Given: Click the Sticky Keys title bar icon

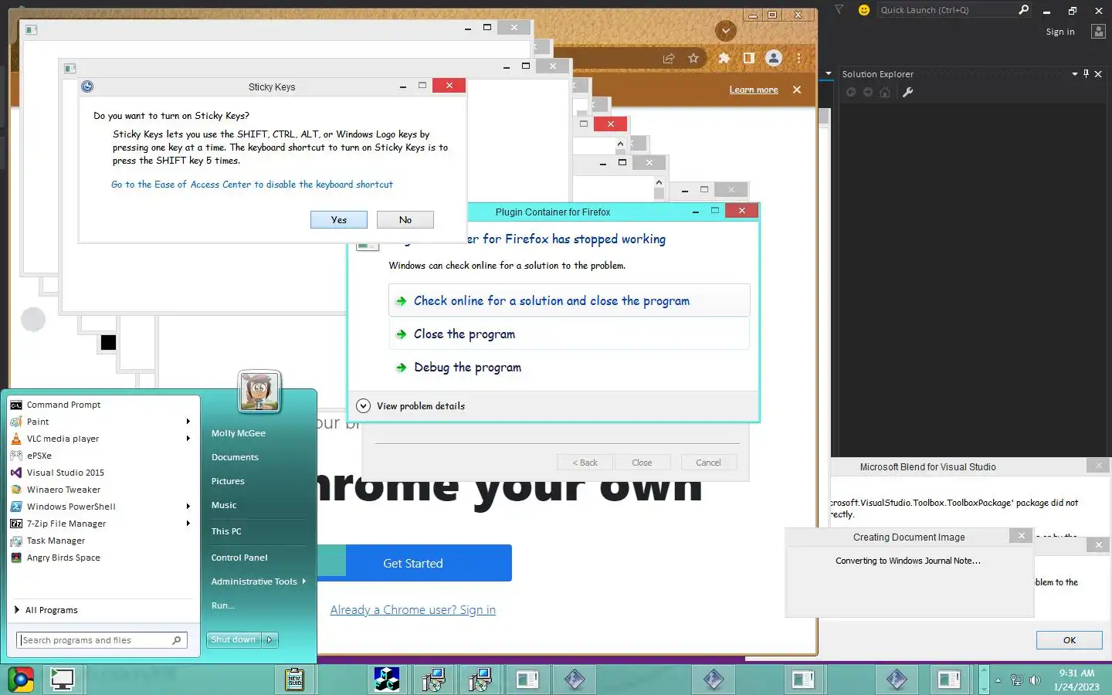Looking at the screenshot, I should pyautogui.click(x=87, y=86).
